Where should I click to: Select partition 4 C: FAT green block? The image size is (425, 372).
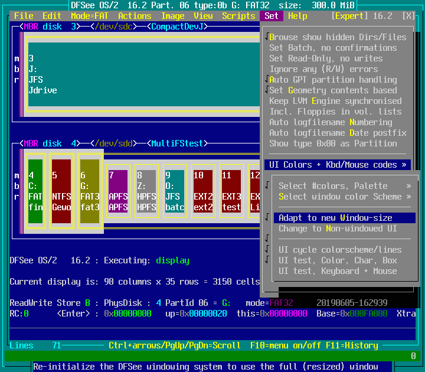click(35, 191)
